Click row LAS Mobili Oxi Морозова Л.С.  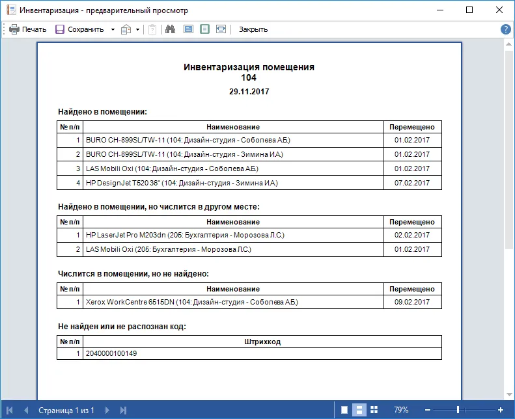(x=249, y=249)
